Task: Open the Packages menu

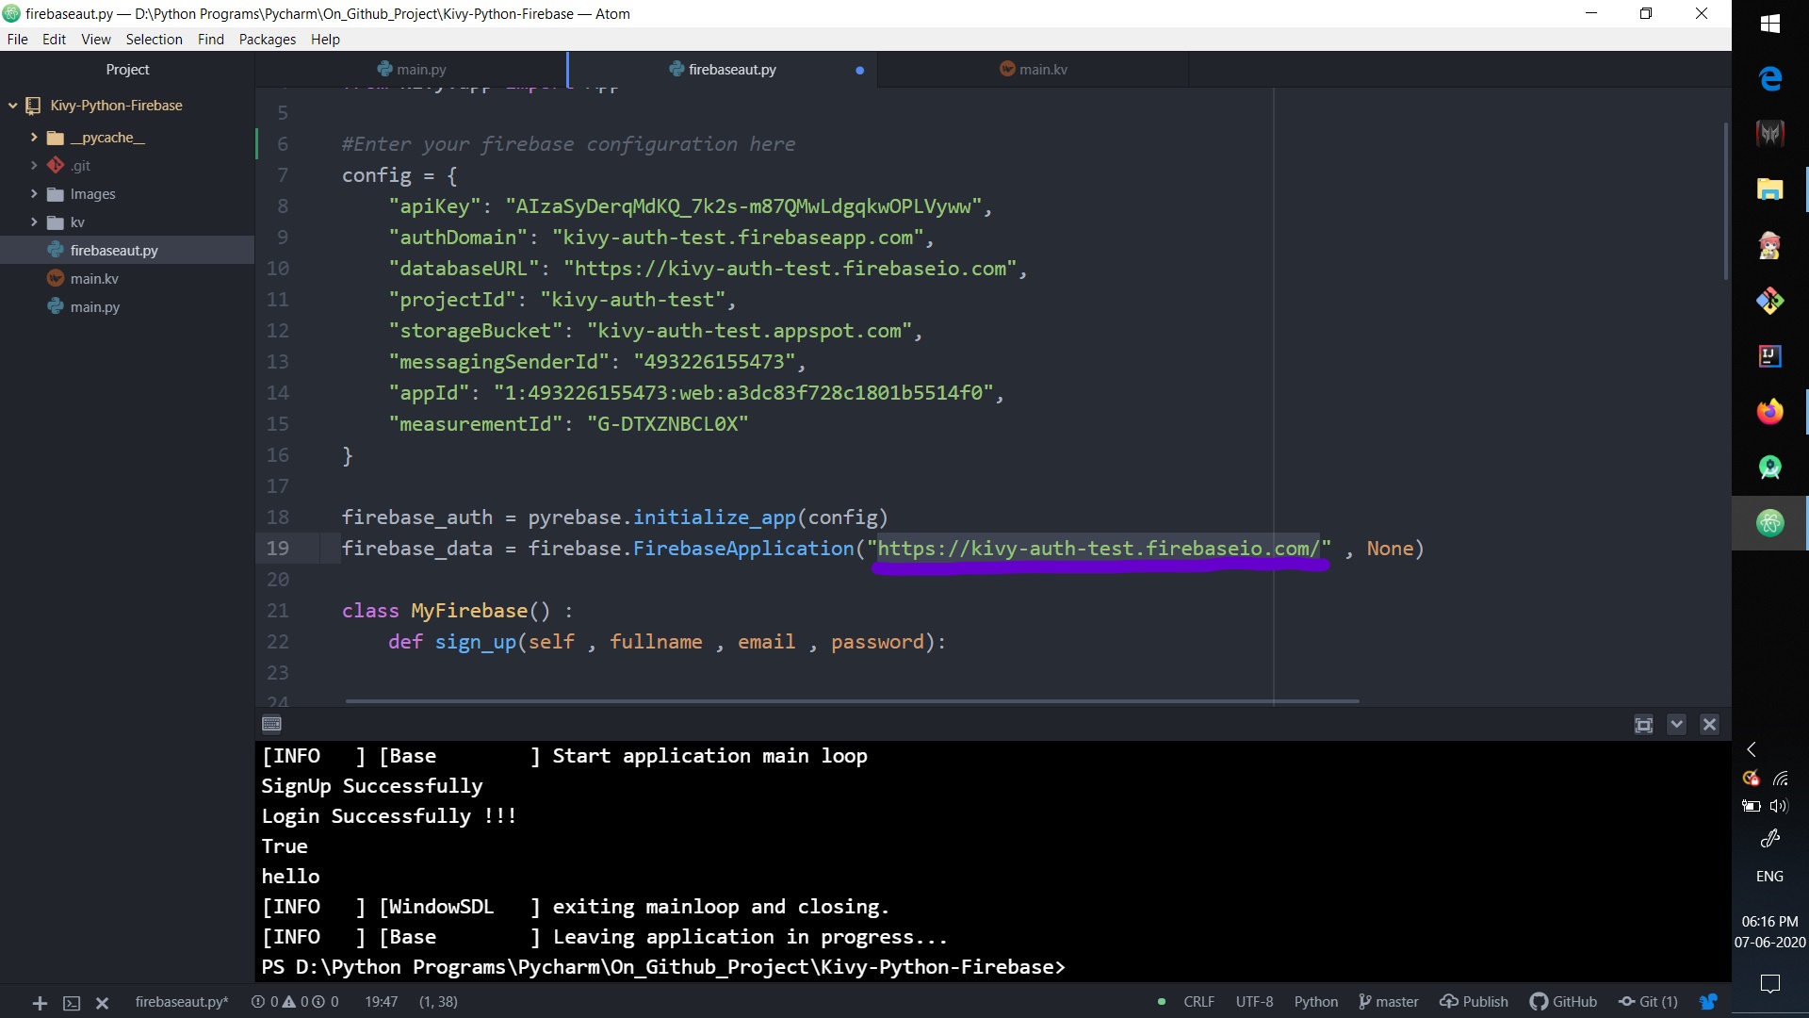Action: [x=267, y=40]
